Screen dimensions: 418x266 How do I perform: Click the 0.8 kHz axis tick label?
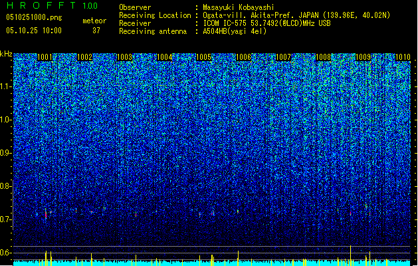point(6,186)
